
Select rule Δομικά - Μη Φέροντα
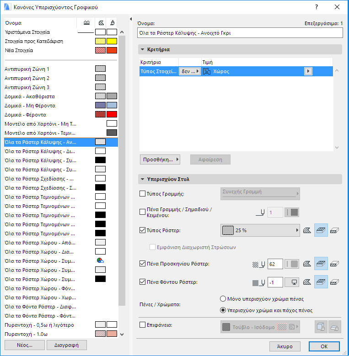coord(61,106)
